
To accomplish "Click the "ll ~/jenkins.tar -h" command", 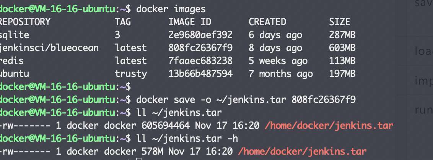I will (187, 139).
